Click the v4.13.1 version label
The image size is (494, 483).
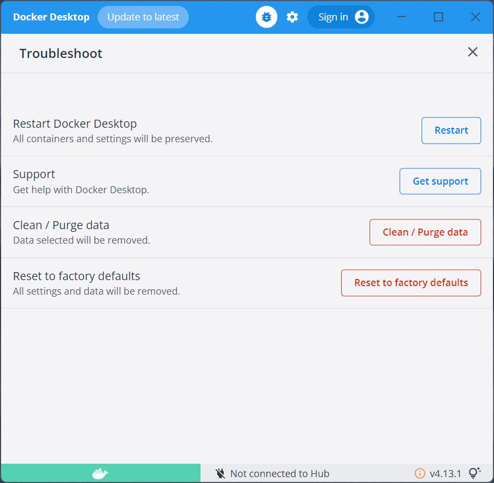(445, 473)
